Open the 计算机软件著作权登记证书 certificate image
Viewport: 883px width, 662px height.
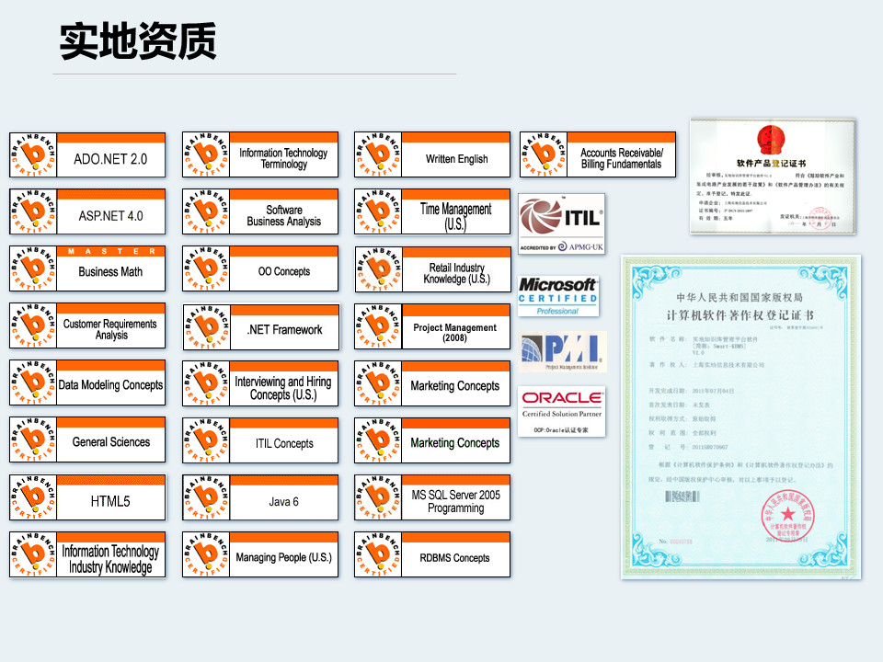(741, 417)
